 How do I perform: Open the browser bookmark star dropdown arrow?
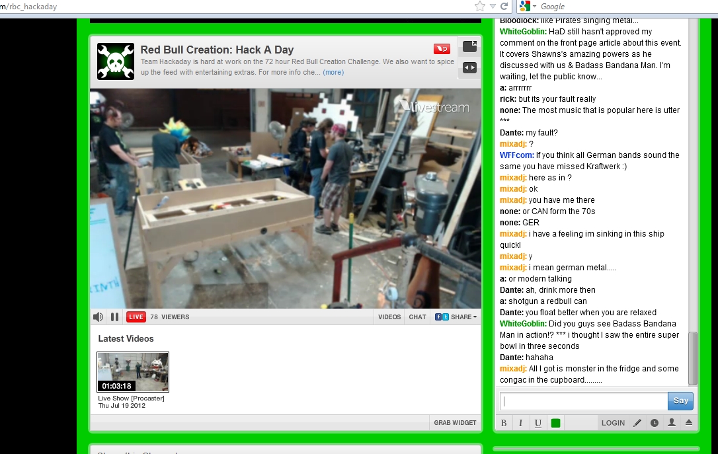click(493, 7)
